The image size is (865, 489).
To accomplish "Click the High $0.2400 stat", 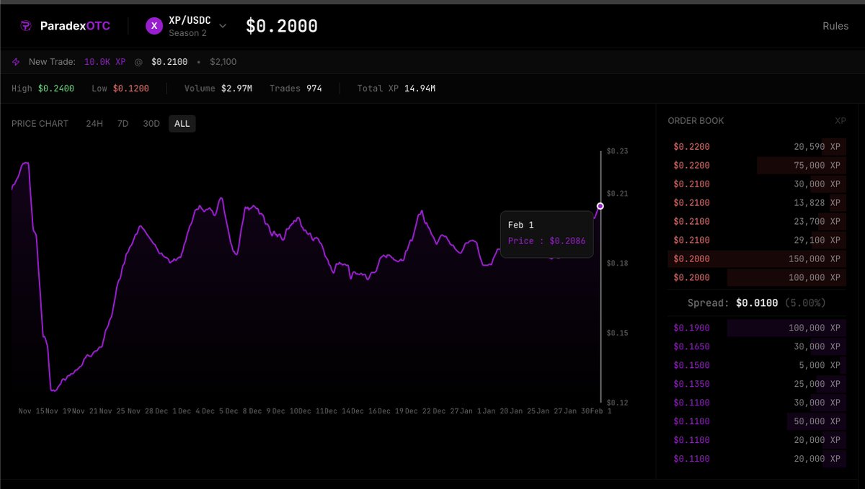I will click(43, 89).
